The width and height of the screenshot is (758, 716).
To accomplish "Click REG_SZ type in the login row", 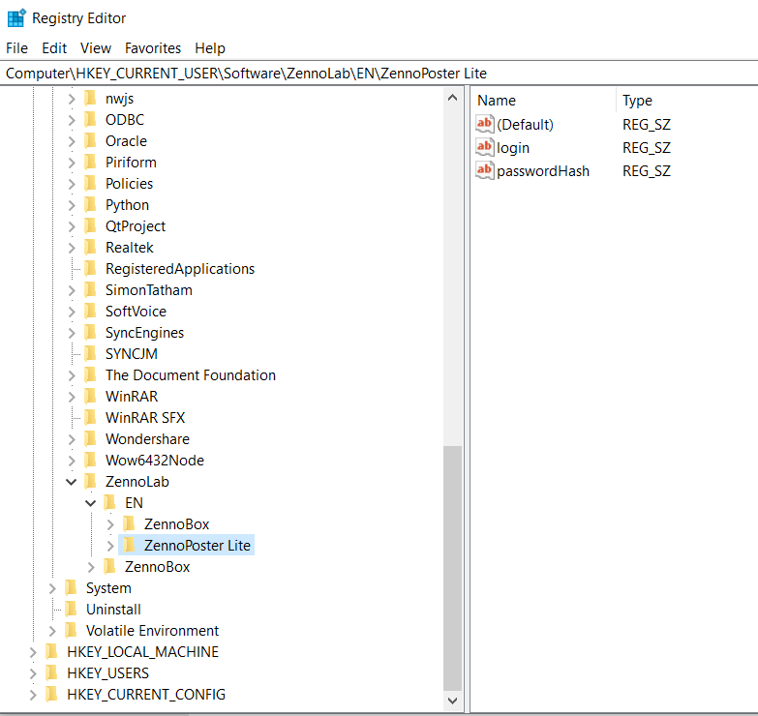I will click(x=647, y=148).
